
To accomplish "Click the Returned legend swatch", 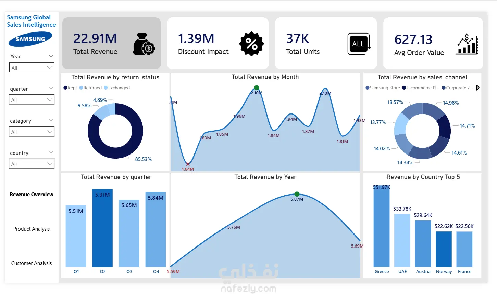I will (81, 88).
